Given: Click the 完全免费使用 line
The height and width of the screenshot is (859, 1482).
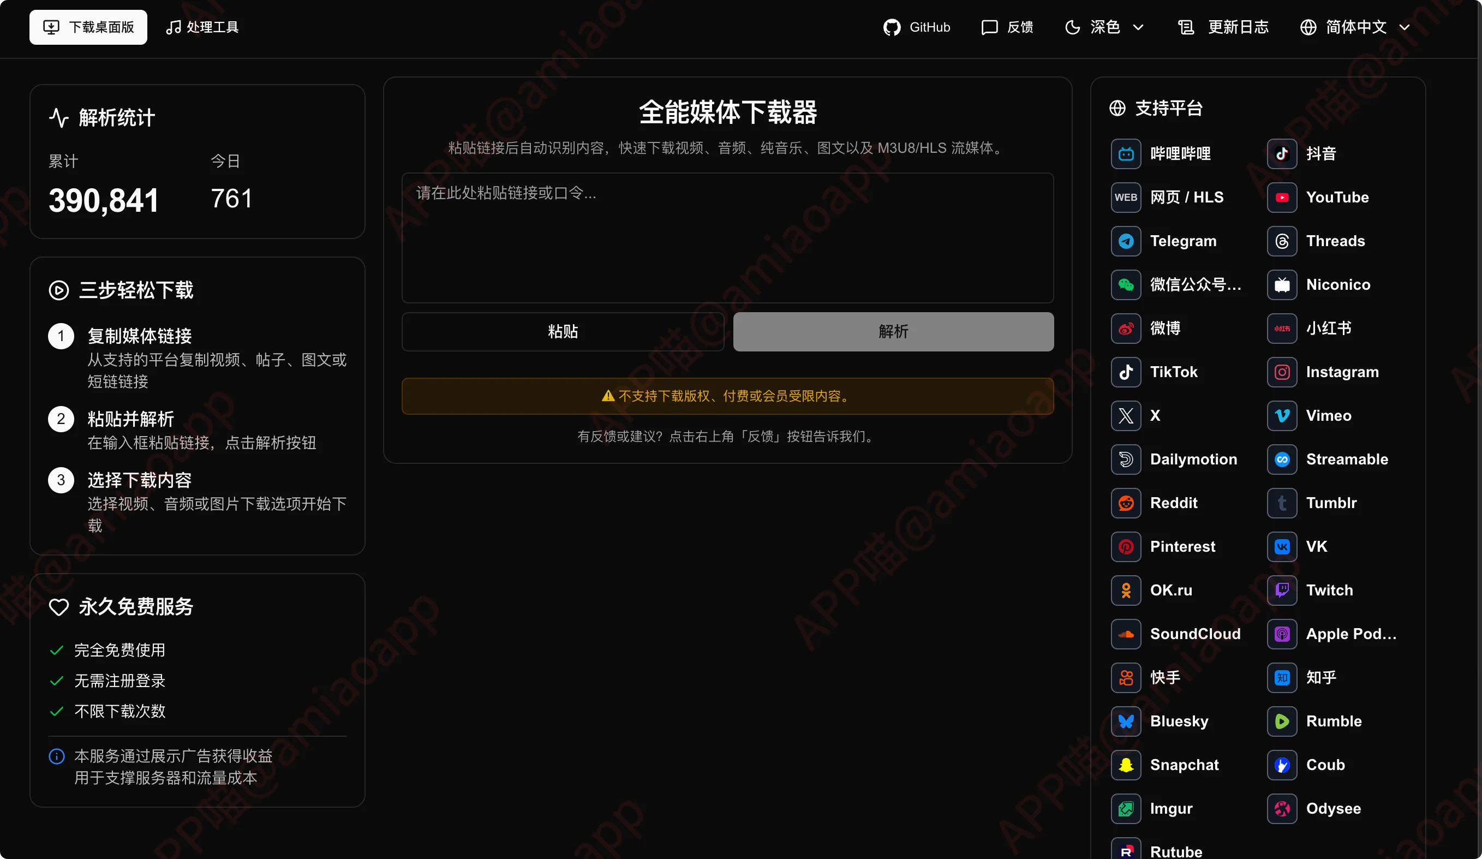Looking at the screenshot, I should (119, 650).
